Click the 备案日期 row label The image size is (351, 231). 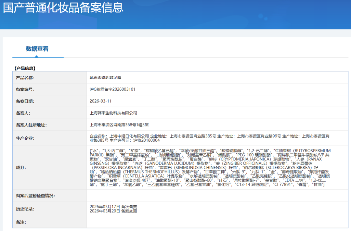click(25, 101)
